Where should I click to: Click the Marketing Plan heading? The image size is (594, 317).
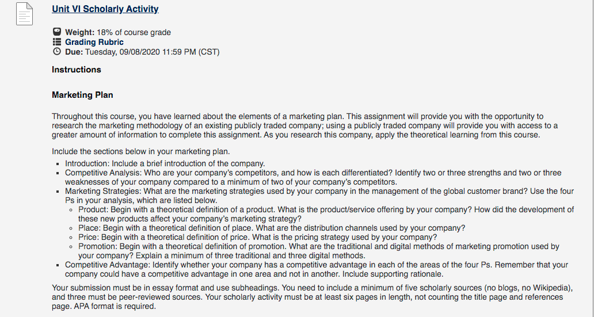pos(82,95)
